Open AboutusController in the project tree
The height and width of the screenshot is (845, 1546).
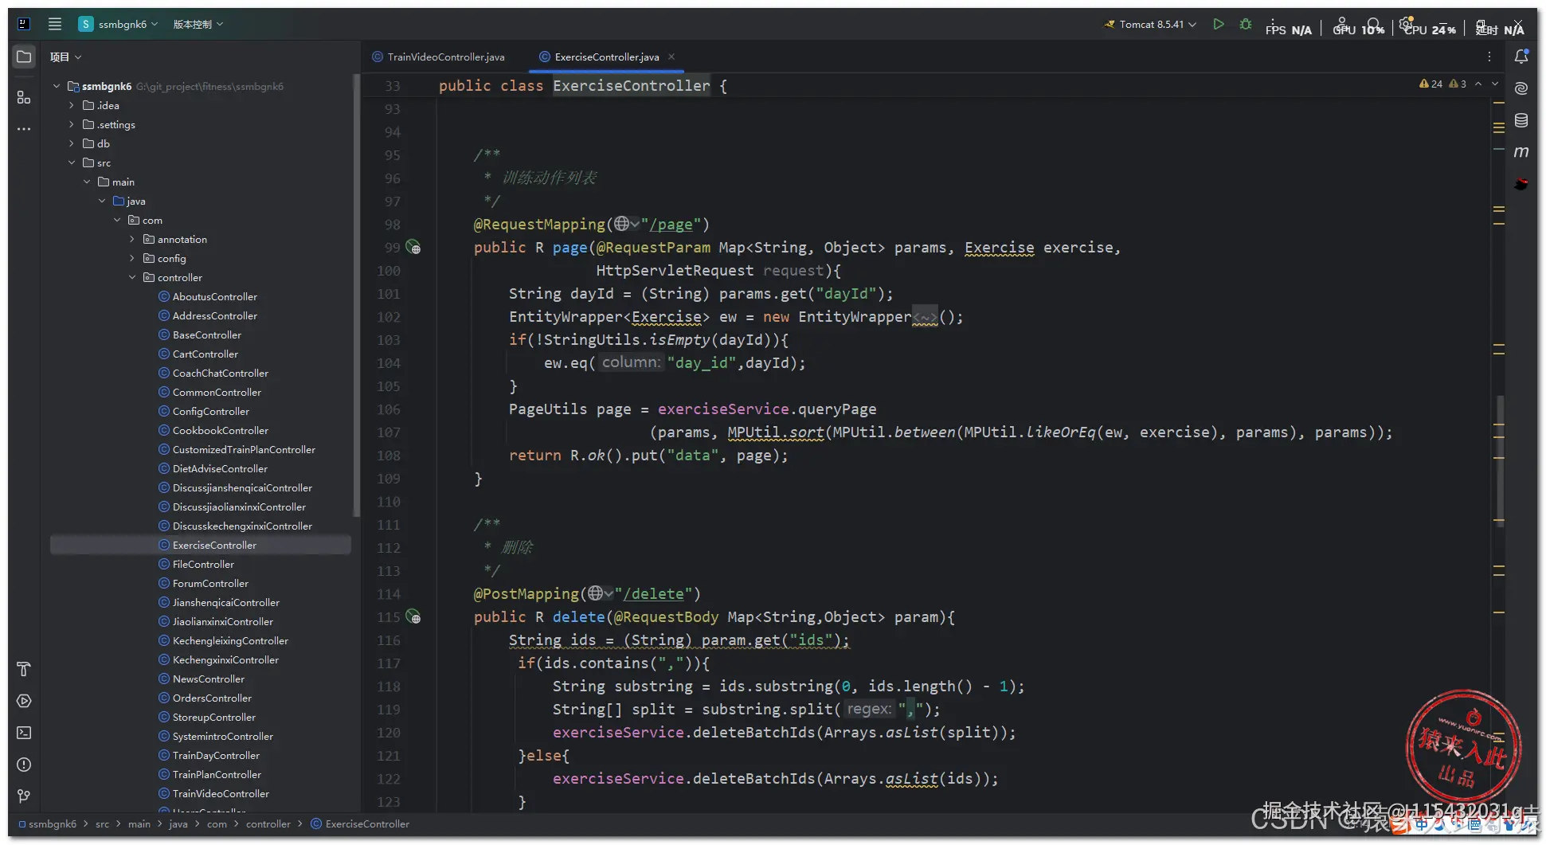click(x=215, y=296)
